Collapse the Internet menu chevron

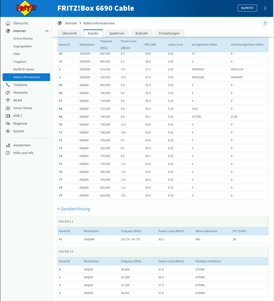pyautogui.click(x=47, y=31)
